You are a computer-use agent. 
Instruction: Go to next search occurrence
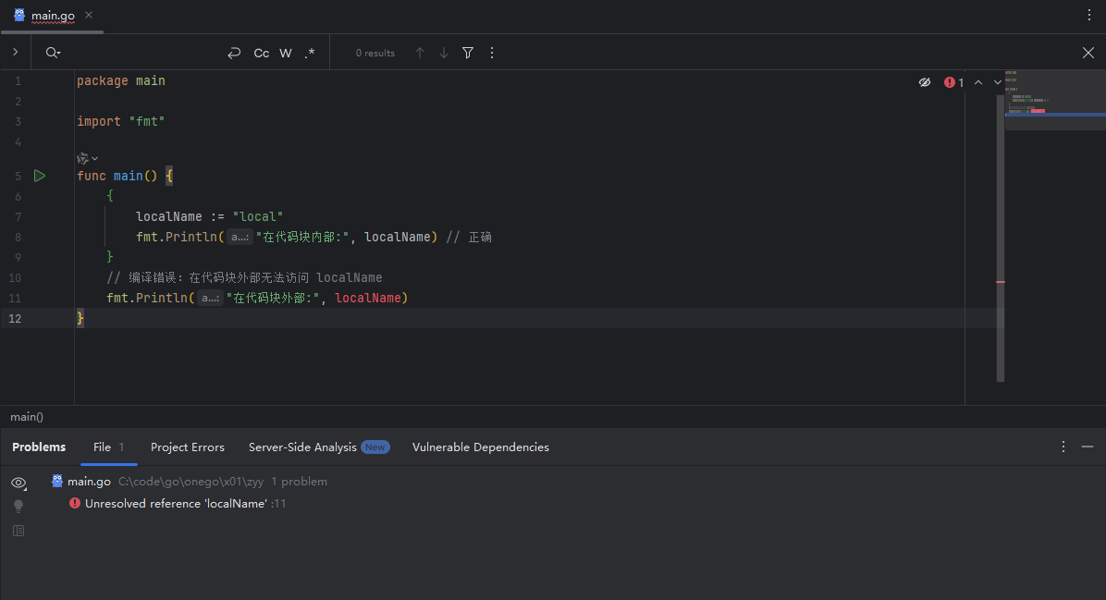click(x=444, y=53)
